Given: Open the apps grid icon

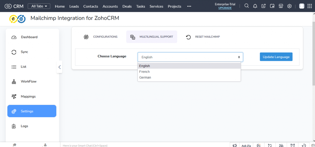Looking at the screenshot, I should pos(309,6).
